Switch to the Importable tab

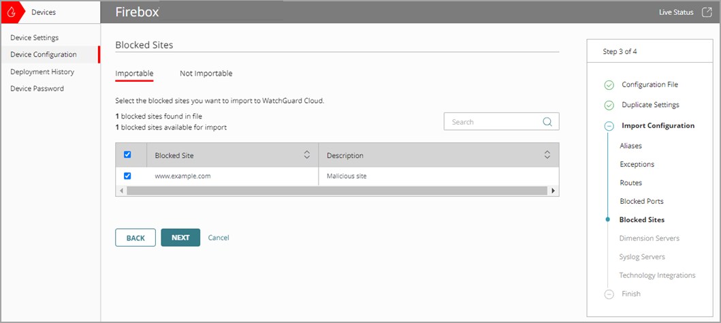tap(134, 73)
